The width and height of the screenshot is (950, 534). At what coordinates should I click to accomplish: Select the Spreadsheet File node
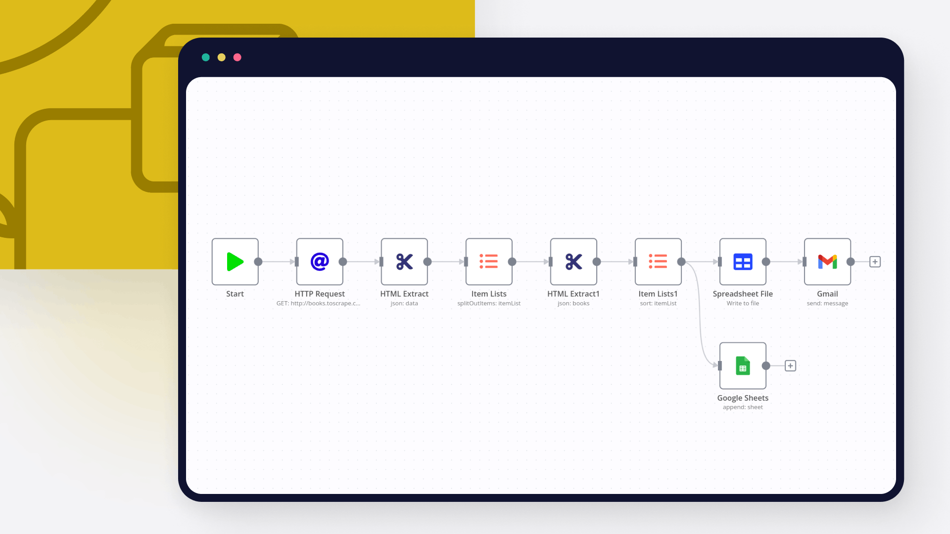(x=743, y=262)
